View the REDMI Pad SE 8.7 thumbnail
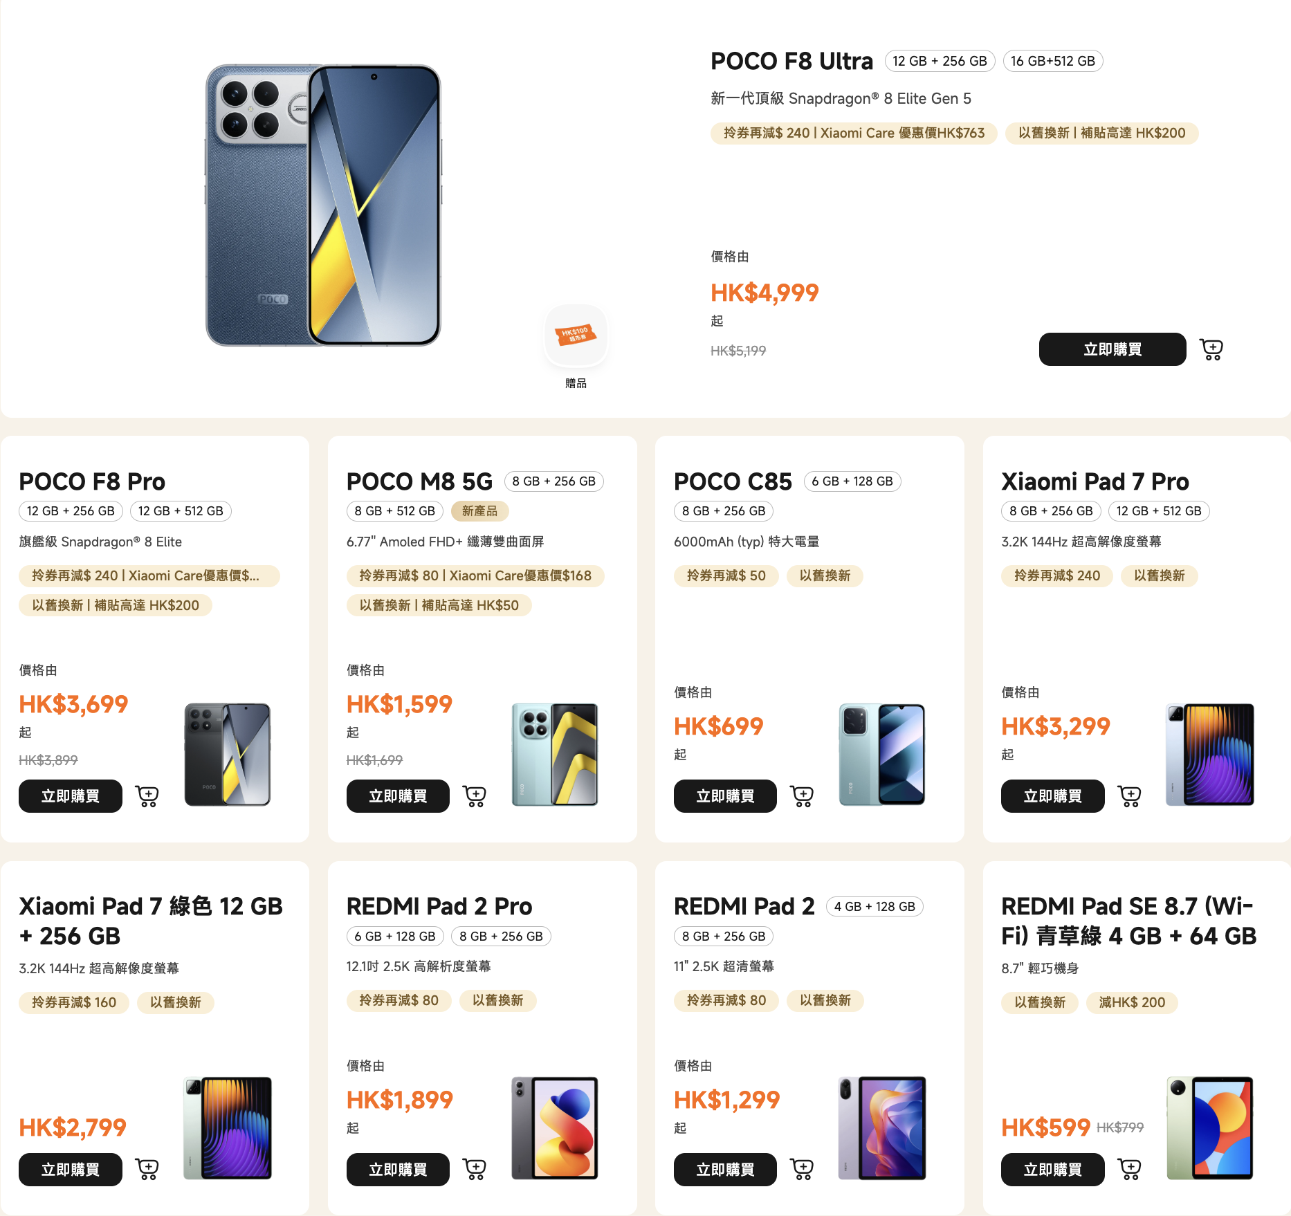 click(x=1209, y=1128)
